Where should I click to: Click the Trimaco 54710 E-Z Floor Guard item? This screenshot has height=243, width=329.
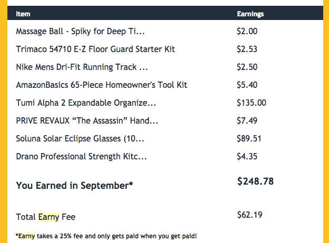pos(95,49)
